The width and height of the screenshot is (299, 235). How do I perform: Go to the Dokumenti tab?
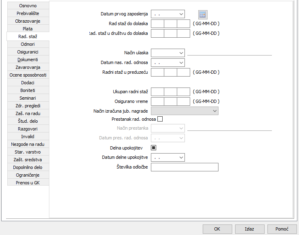click(28, 60)
